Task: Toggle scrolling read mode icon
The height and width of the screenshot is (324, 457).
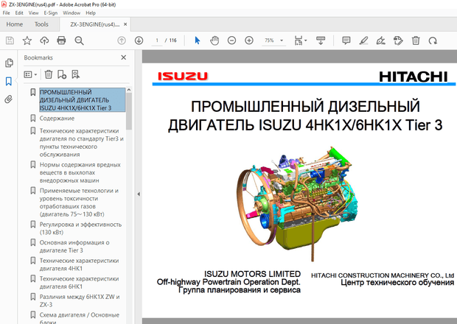Action: (321, 40)
